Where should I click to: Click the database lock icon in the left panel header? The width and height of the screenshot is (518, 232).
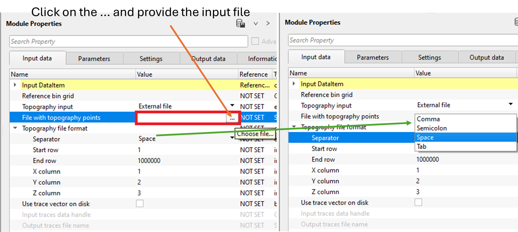point(241,23)
